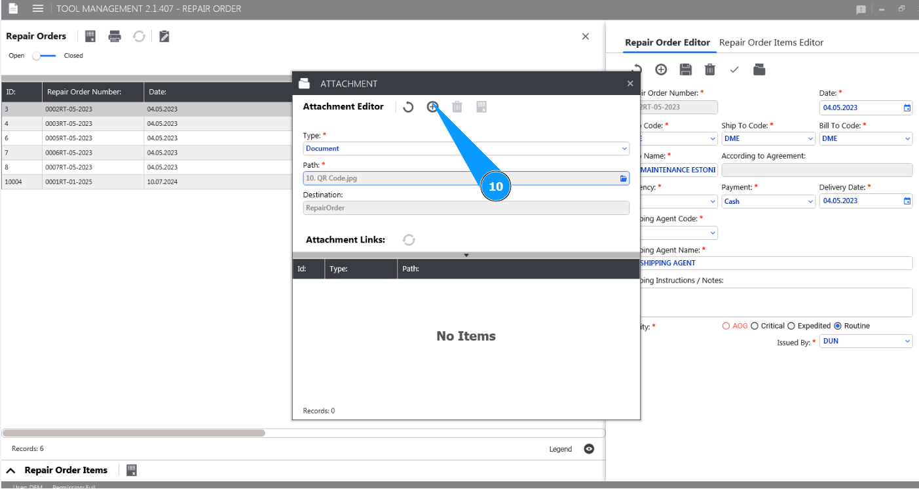Select order row 0005RT-05-2023
919x489 pixels.
pyautogui.click(x=147, y=138)
